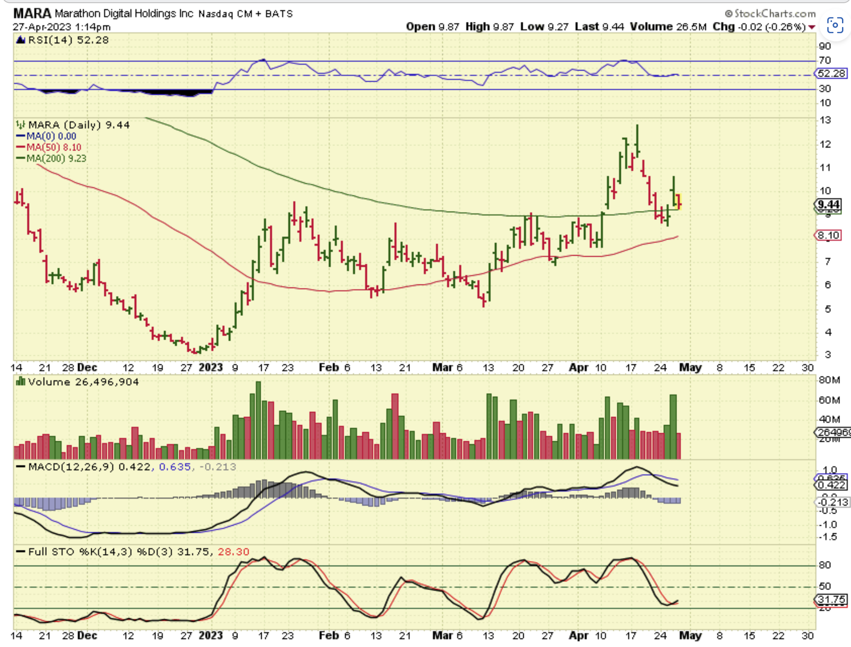Click the "High 9.87" quote value
This screenshot has width=851, height=647.
click(x=490, y=27)
